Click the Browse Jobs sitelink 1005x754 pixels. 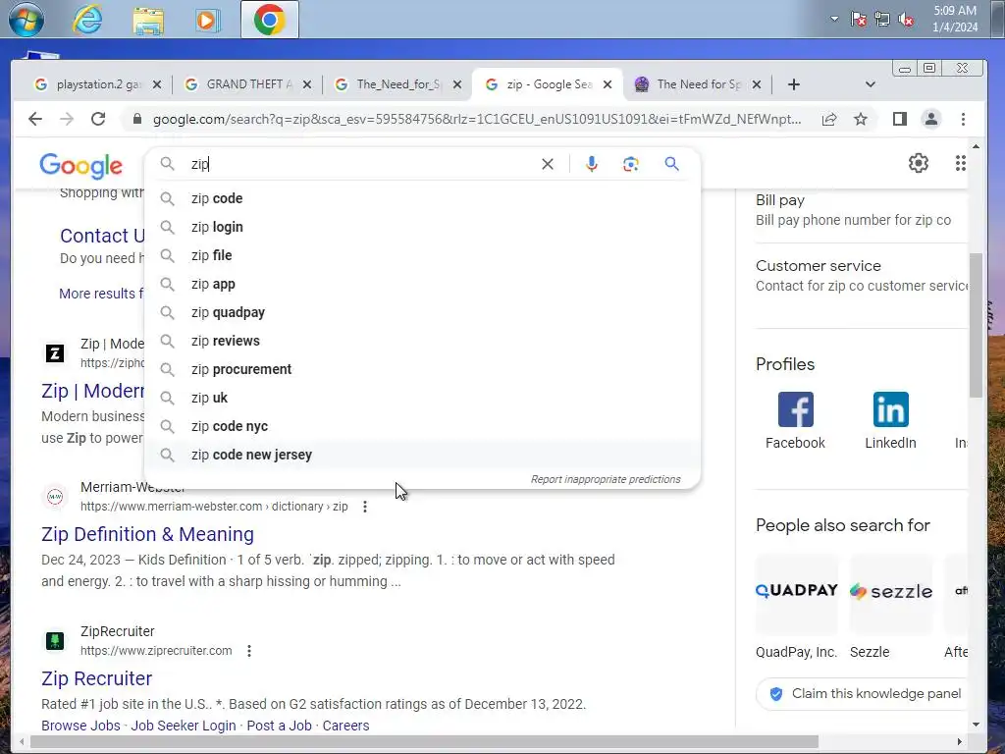pyautogui.click(x=80, y=726)
